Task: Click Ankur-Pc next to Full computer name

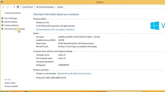Action: [62, 58]
